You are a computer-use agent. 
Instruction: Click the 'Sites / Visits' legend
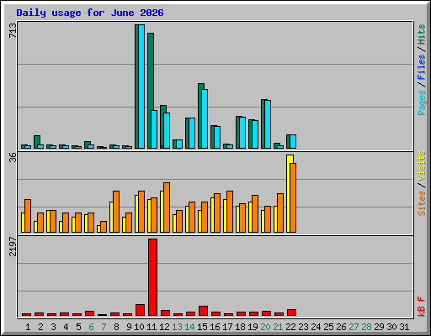(x=421, y=183)
